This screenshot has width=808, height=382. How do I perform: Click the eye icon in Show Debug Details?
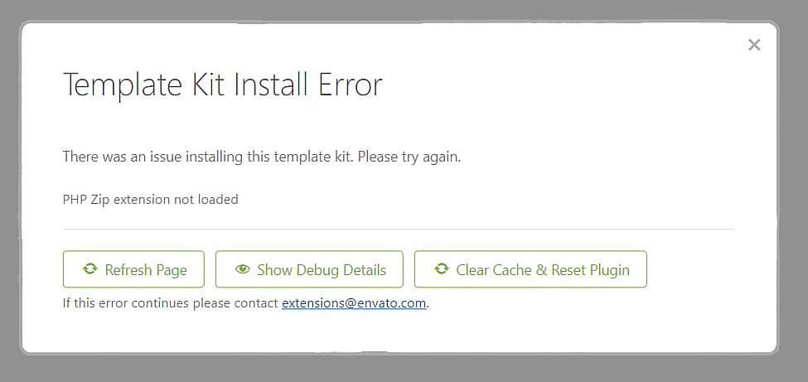[242, 269]
